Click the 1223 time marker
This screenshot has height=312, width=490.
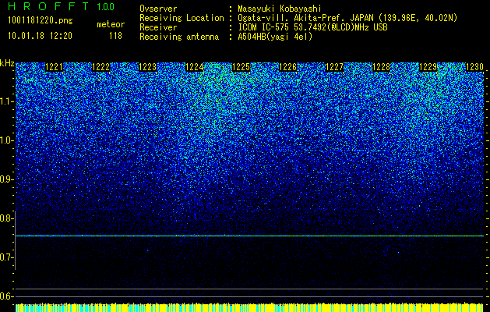[147, 67]
